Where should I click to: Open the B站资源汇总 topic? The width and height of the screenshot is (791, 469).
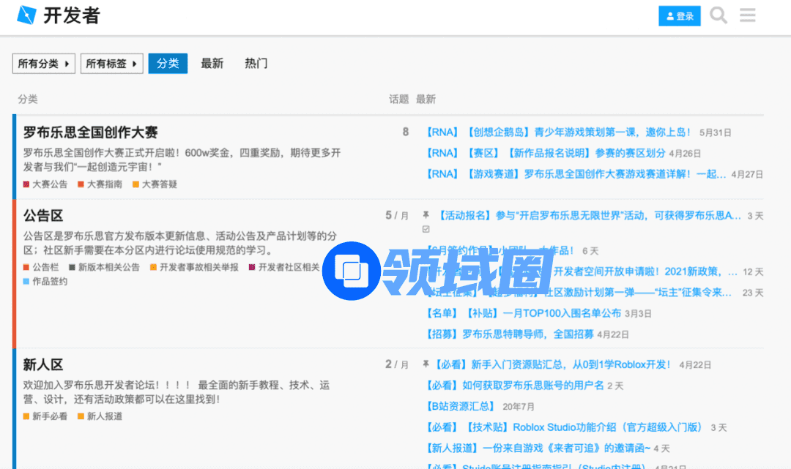click(x=461, y=406)
